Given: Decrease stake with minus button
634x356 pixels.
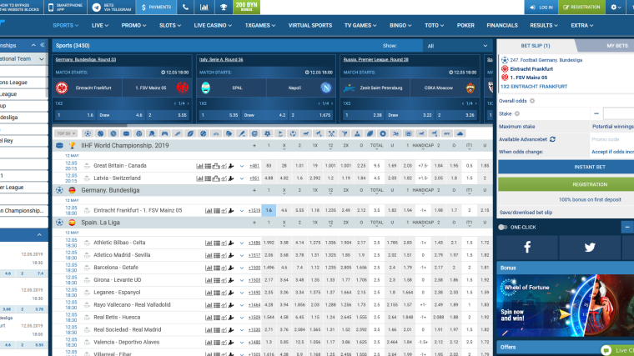Looking at the screenshot, I should (596, 113).
